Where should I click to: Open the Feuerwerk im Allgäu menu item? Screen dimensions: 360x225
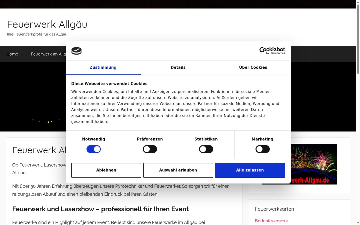tap(48, 54)
